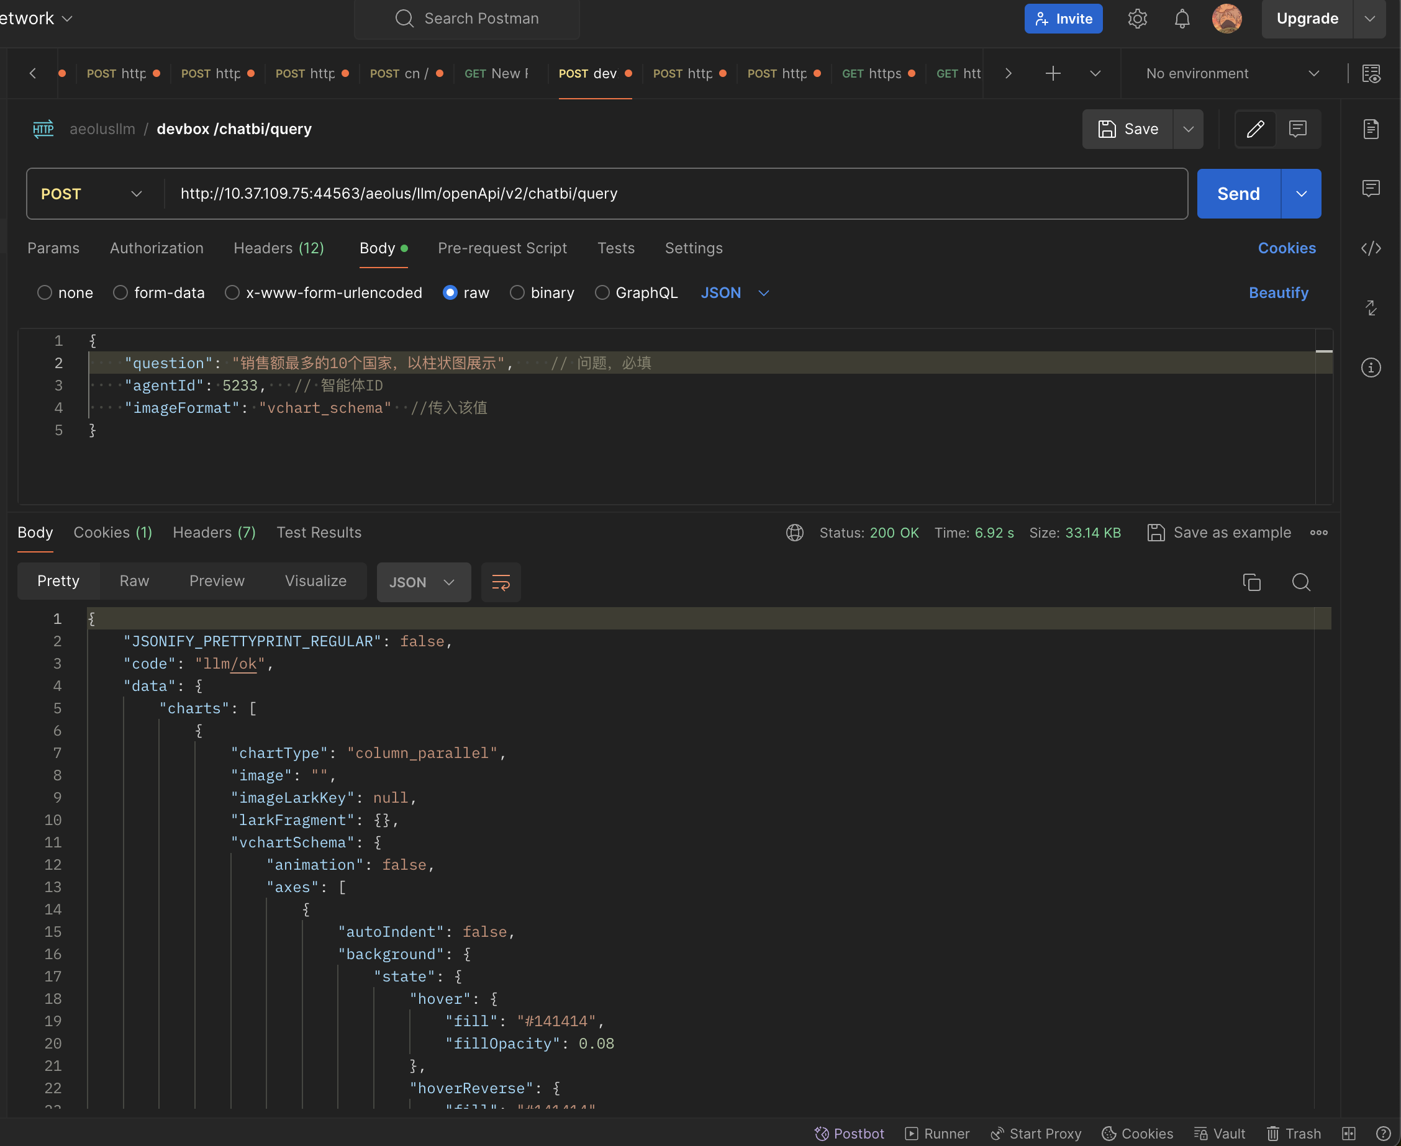The width and height of the screenshot is (1401, 1146).
Task: Choose the GraphQL body type
Action: coord(602,292)
